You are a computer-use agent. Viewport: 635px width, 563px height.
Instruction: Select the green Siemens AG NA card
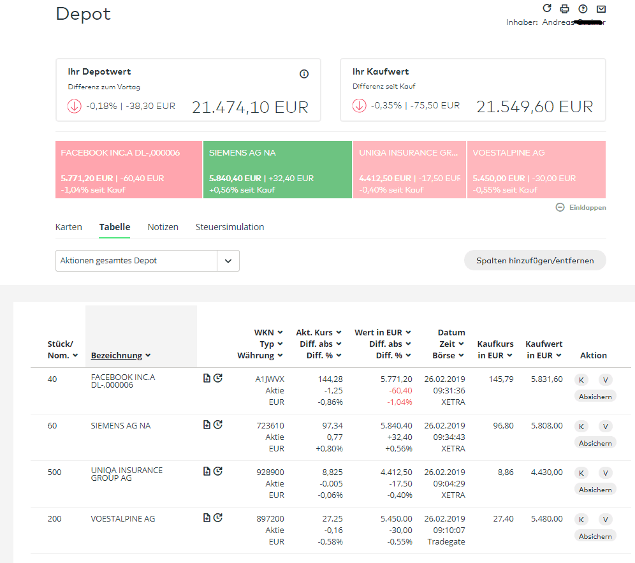tap(277, 170)
